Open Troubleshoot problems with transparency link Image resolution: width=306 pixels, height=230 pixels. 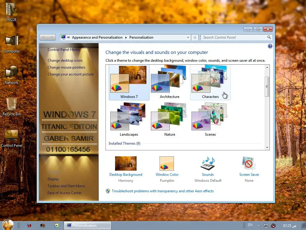click(163, 191)
